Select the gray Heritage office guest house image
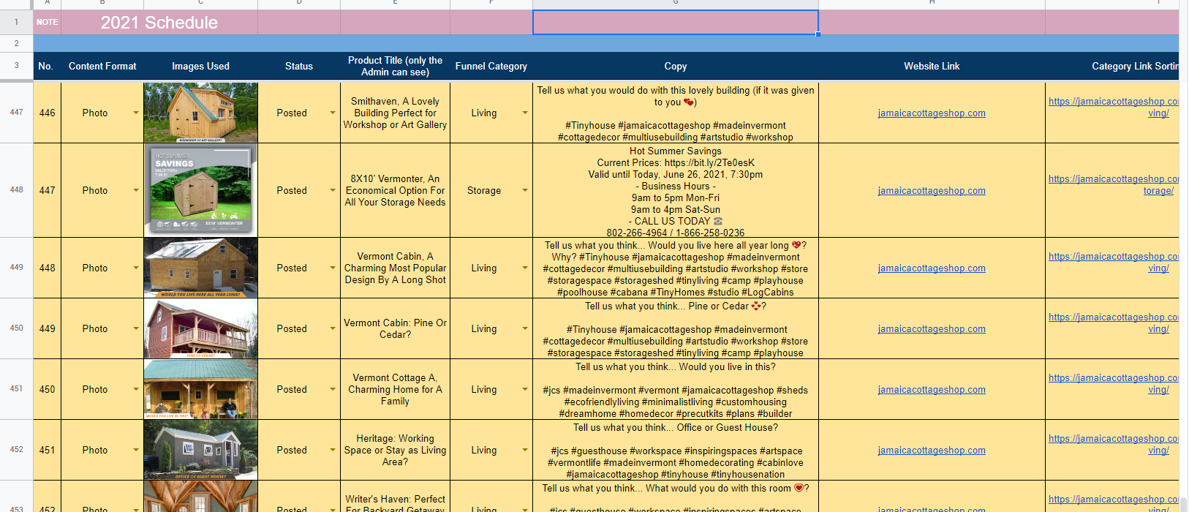Image resolution: width=1189 pixels, height=512 pixels. pyautogui.click(x=200, y=450)
